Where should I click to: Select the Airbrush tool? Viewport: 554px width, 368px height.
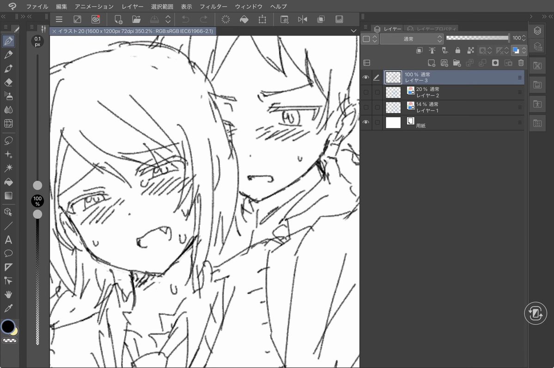8,96
